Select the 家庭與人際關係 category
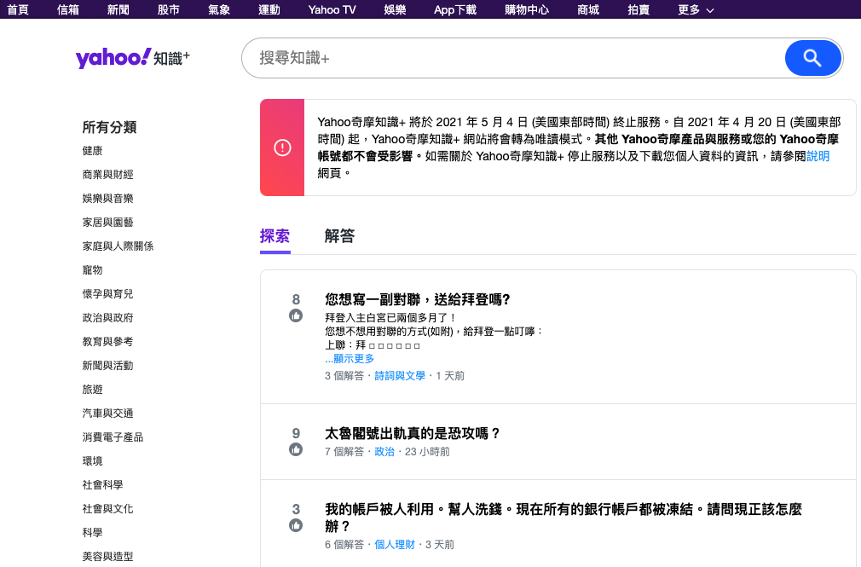 pos(118,246)
